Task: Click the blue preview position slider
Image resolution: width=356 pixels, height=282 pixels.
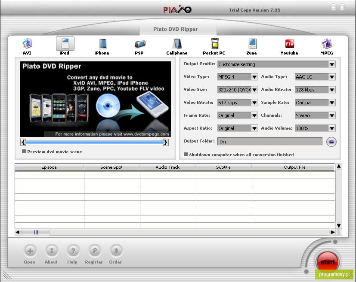Action: 94,142
